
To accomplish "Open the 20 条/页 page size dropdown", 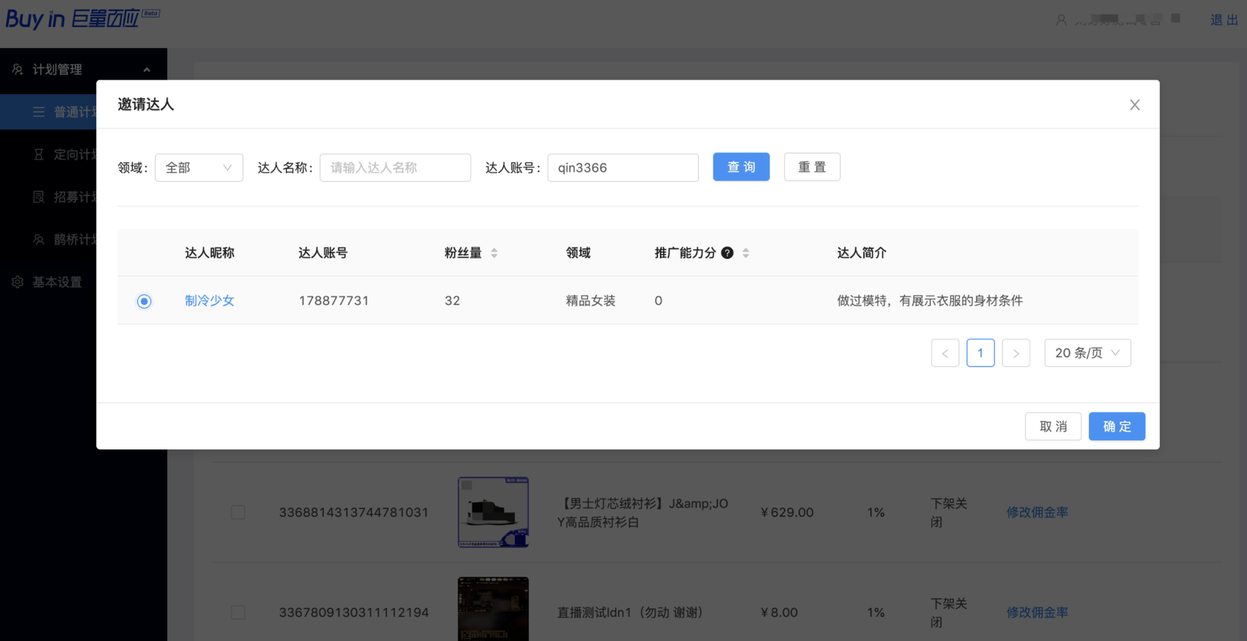I will (1087, 353).
